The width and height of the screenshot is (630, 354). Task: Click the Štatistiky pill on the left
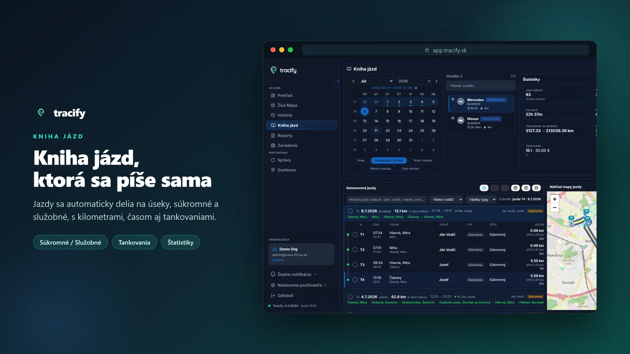coord(180,242)
